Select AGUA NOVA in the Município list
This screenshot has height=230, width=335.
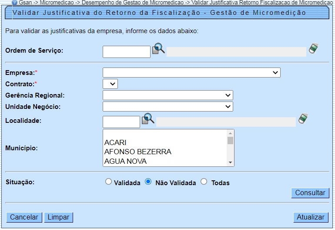[166, 161]
